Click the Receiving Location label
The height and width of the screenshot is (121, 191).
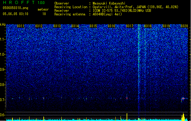[x=71, y=7]
